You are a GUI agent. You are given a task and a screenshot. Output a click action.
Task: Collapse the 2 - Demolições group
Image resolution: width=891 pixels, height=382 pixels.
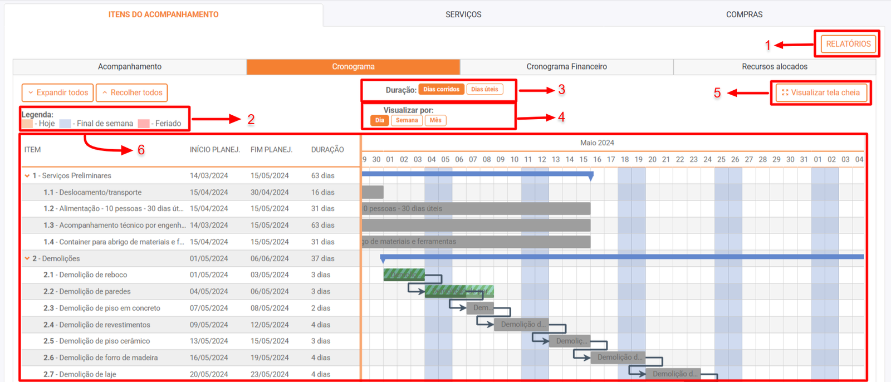27,258
